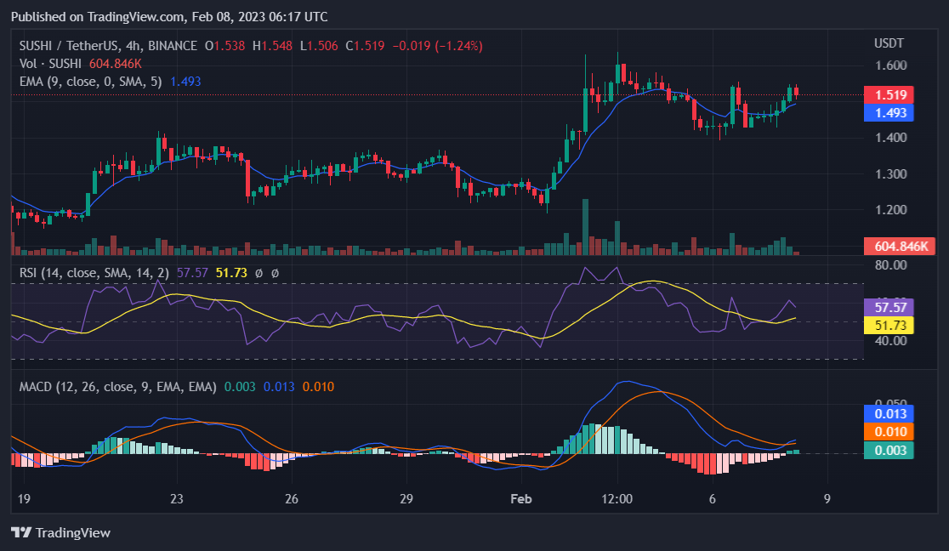Click the MACD legend value 0.013
949x551 pixels.
pos(279,387)
